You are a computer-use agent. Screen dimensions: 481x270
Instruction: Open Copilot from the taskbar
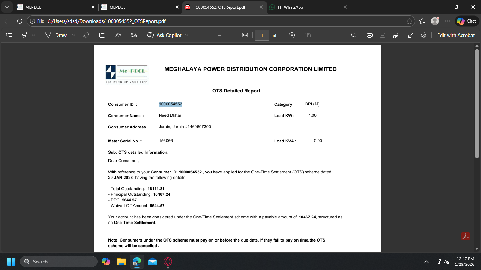106,262
